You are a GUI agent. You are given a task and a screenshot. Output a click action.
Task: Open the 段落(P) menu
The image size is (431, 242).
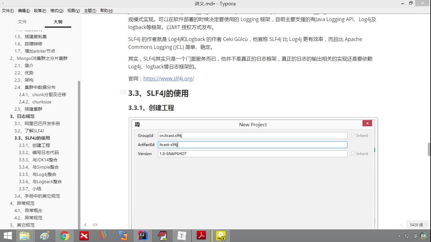[x=40, y=11]
